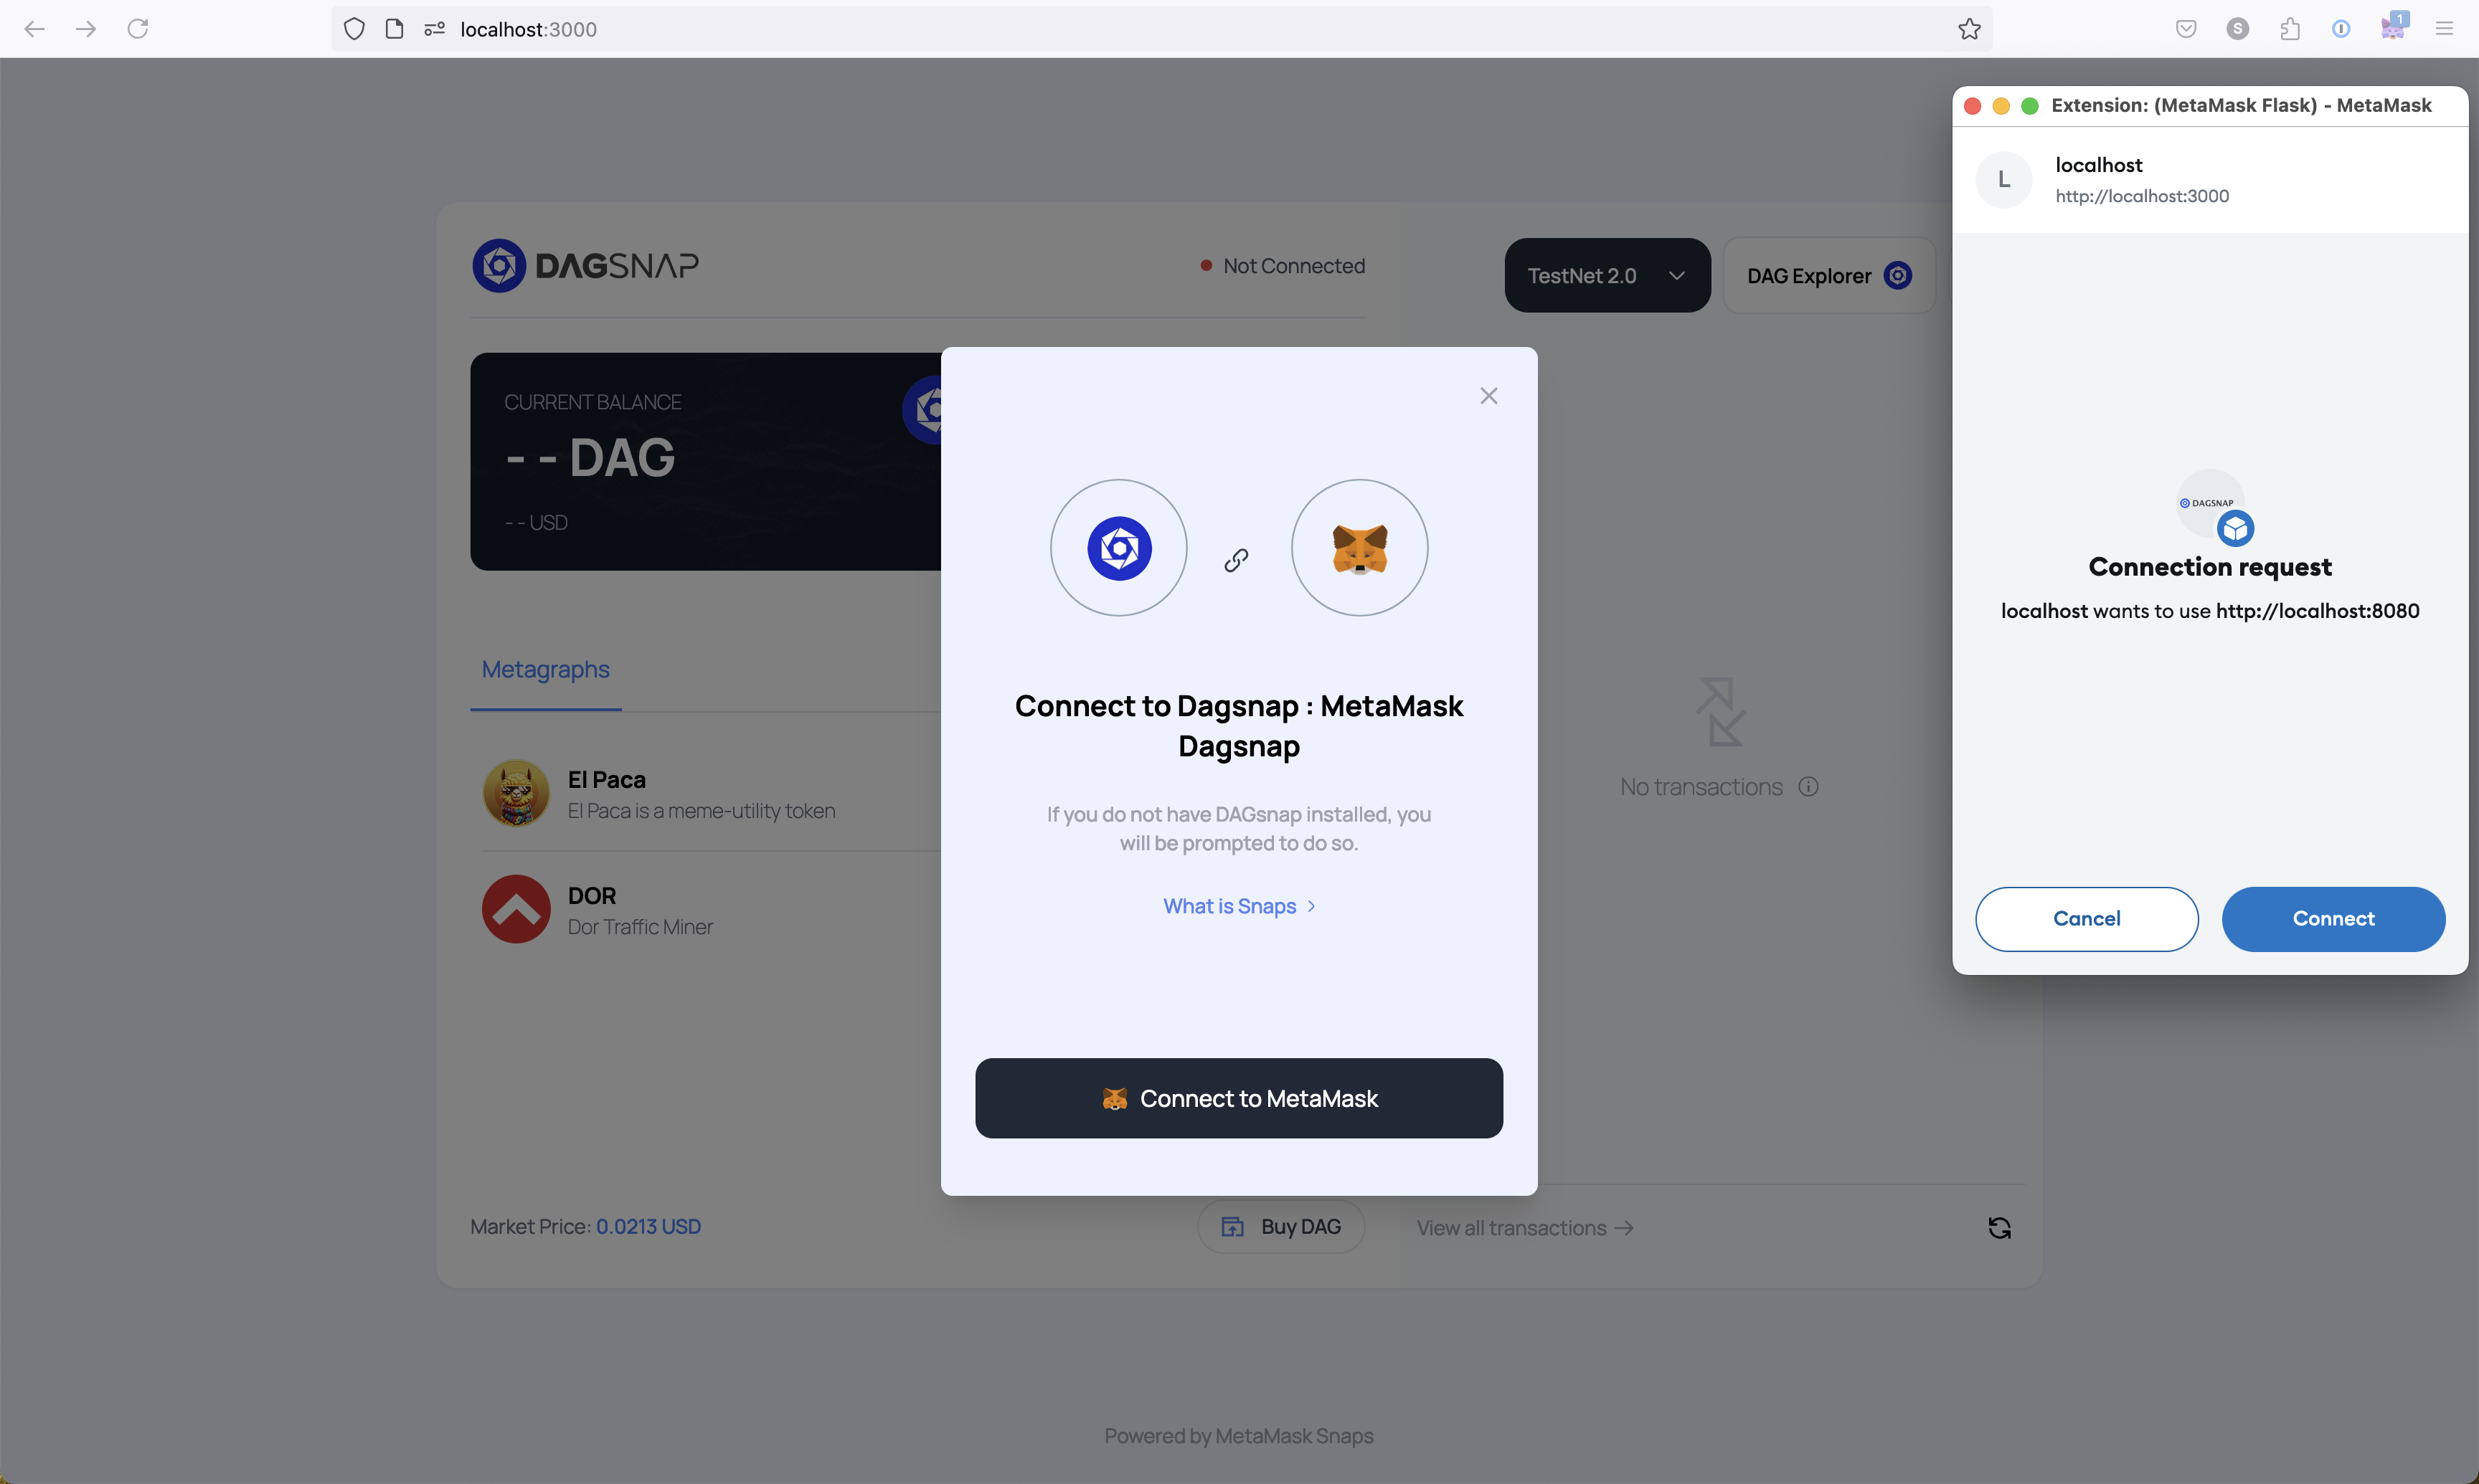Open the DAG Explorer button
Screen dimensions: 2479x1484
click(x=1828, y=276)
